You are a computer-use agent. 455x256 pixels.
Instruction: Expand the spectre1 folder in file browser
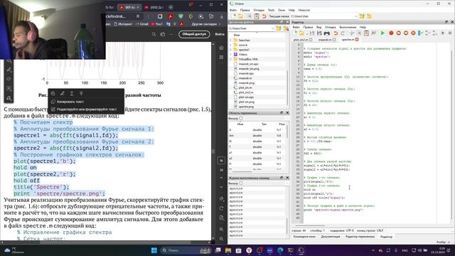[231, 50]
